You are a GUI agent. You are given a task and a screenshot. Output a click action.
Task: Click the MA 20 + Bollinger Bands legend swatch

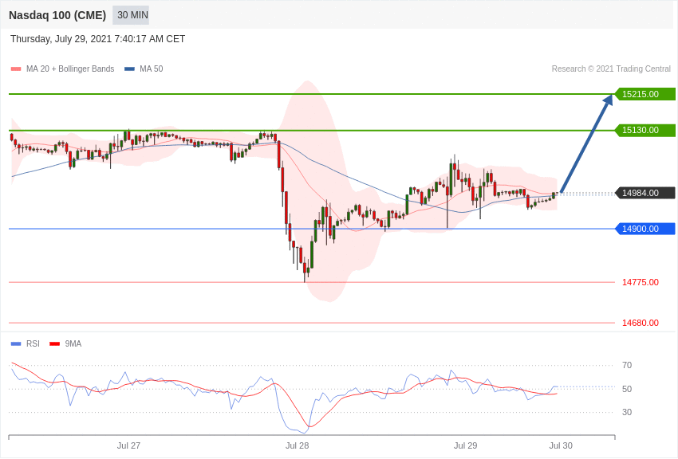click(16, 69)
